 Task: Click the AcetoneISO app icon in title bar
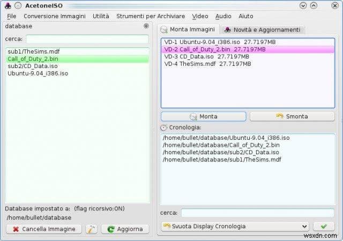pos(8,6)
